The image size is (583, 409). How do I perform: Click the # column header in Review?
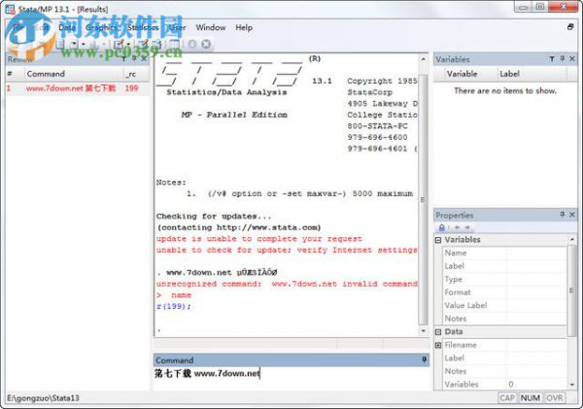(x=15, y=74)
